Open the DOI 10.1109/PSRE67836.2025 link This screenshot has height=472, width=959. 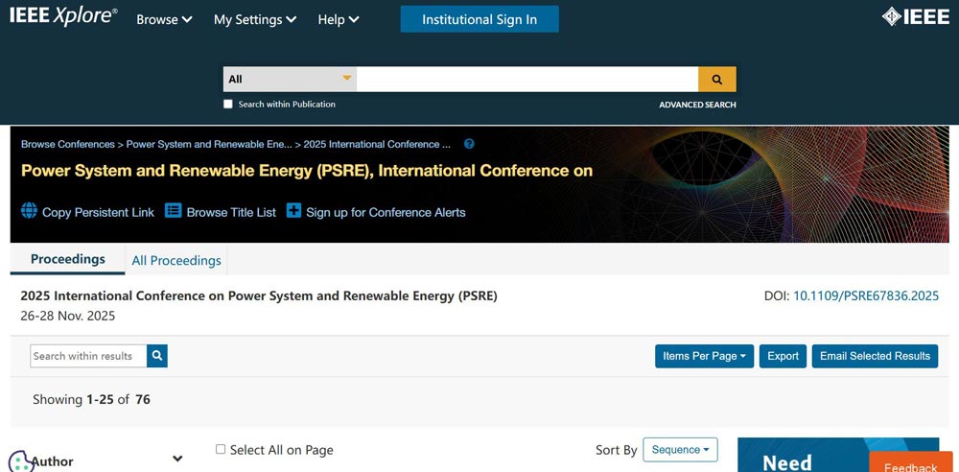(x=865, y=295)
